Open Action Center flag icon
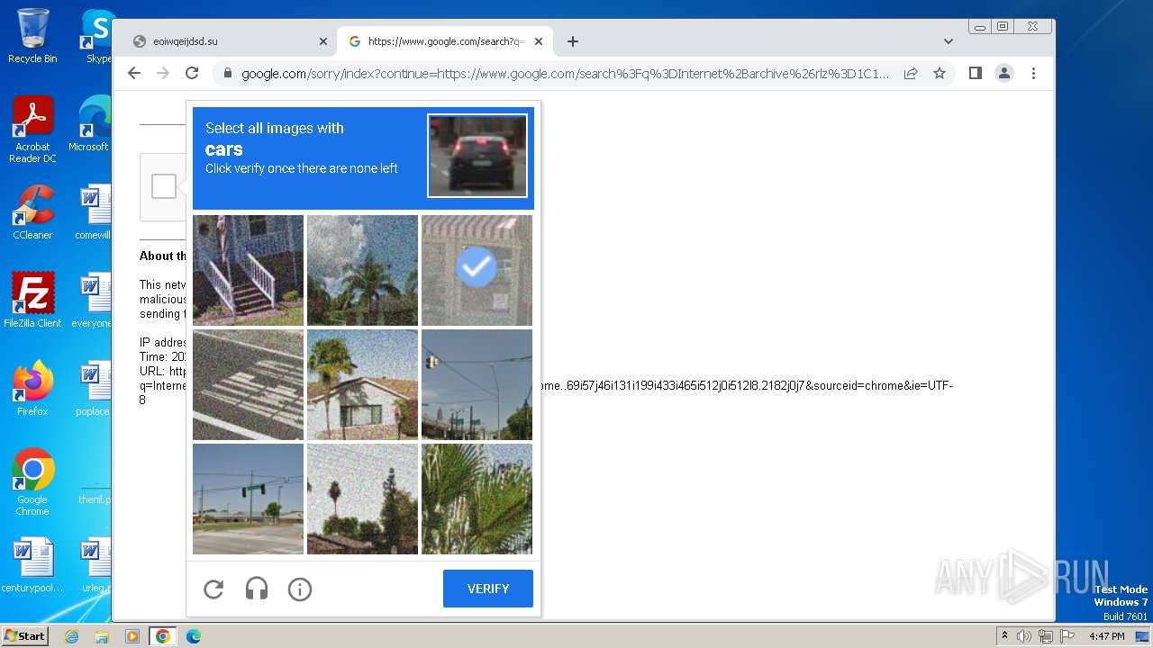The width and height of the screenshot is (1153, 648). (x=1067, y=636)
